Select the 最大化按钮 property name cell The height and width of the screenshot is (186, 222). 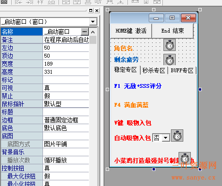pyautogui.click(x=22, y=176)
